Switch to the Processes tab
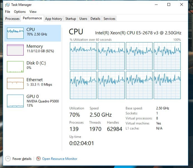 [x=12, y=19]
